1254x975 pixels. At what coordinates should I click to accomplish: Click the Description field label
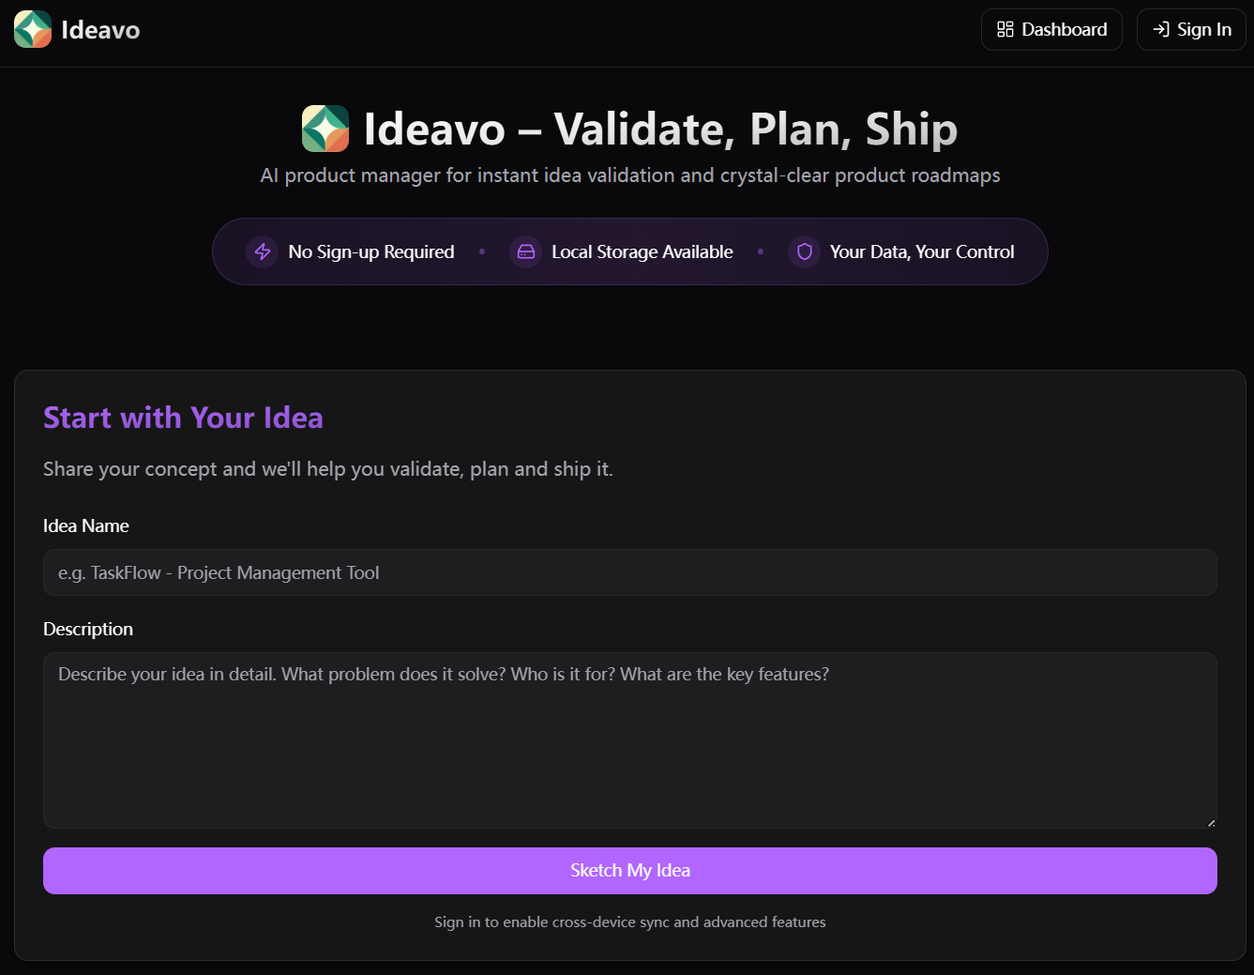click(88, 629)
